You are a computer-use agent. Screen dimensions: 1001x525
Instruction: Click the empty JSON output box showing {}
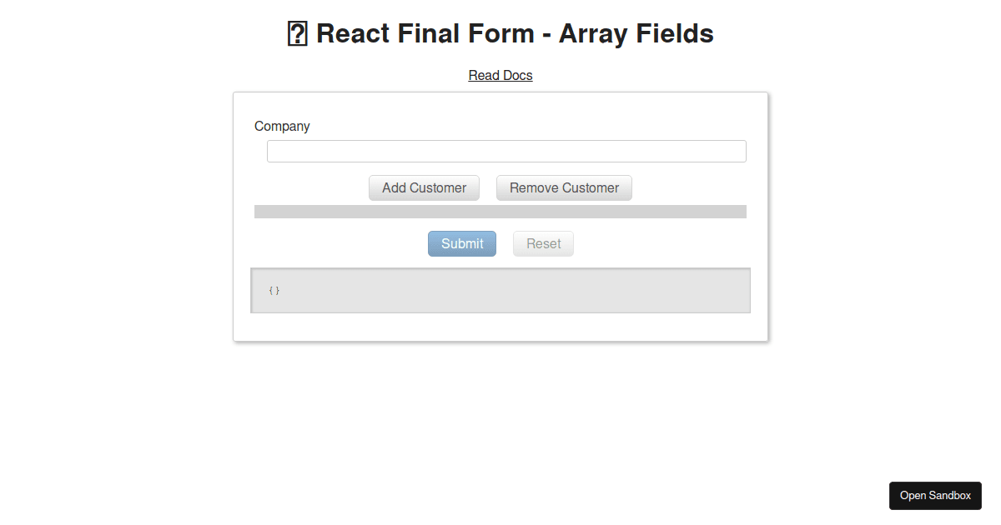[x=500, y=290]
